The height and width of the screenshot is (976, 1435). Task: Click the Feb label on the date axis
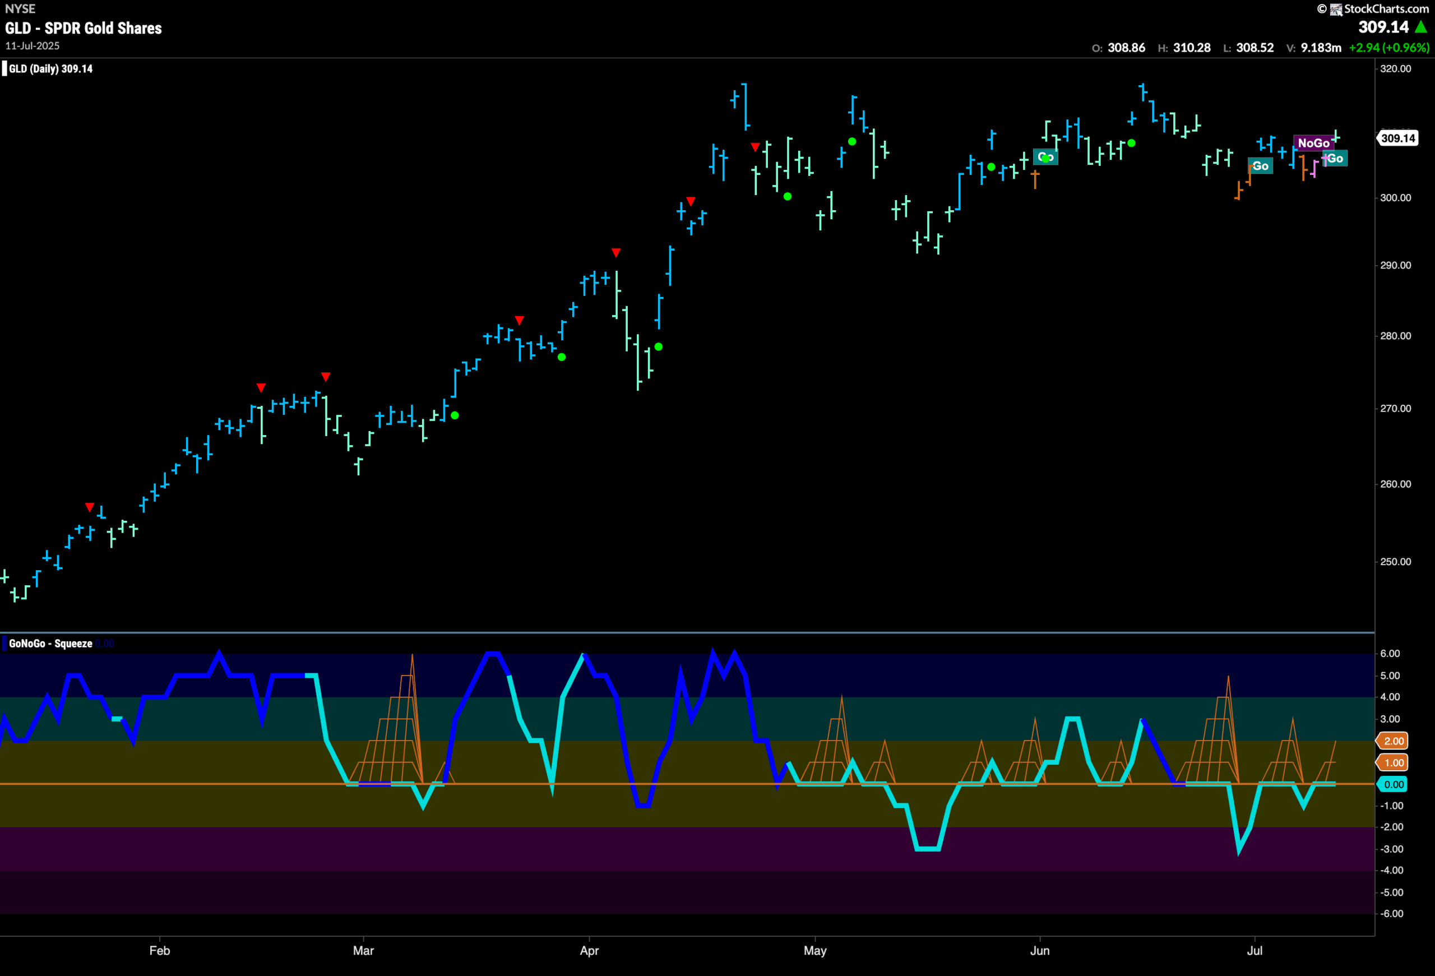click(160, 951)
